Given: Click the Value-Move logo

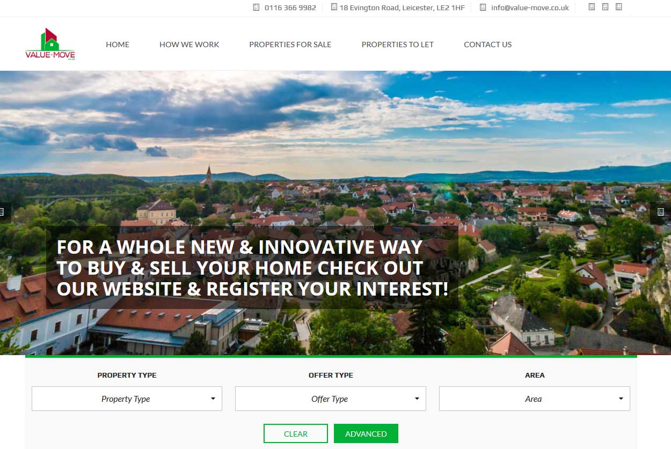Looking at the screenshot, I should pos(50,44).
